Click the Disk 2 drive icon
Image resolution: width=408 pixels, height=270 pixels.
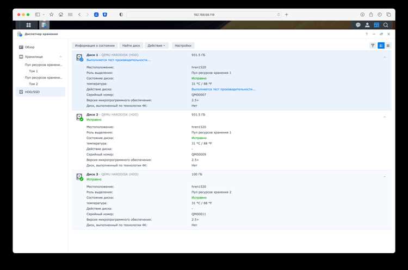point(79,117)
